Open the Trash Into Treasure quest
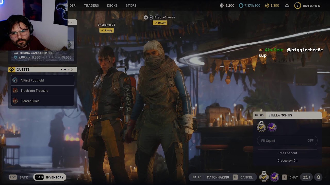 [x=43, y=91]
